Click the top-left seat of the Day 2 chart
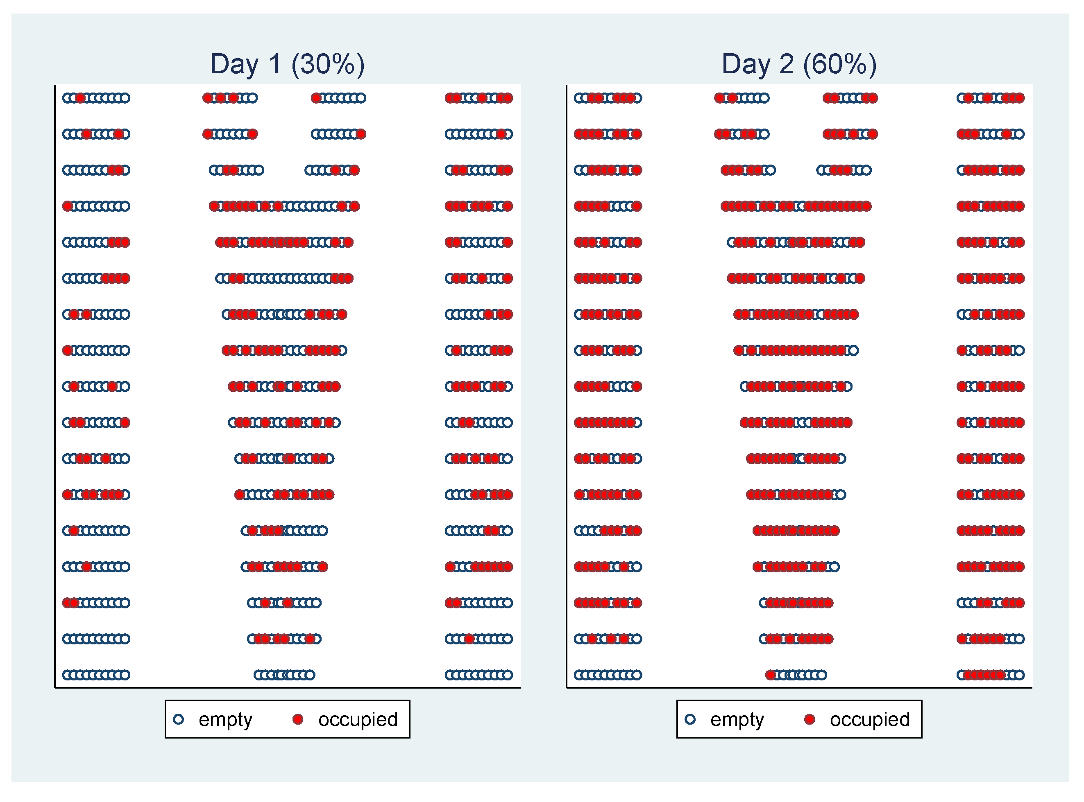Screen dimensions: 1084x802 579,98
